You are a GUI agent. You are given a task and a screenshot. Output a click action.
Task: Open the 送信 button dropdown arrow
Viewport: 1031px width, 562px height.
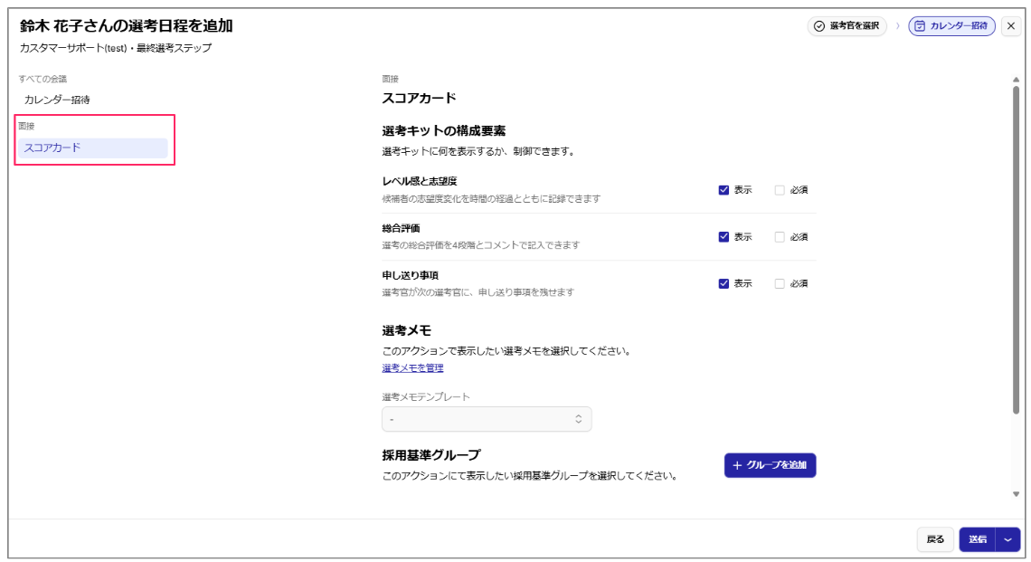tap(1008, 539)
